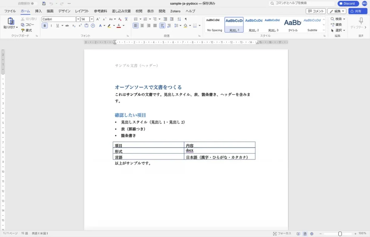This screenshot has width=370, height=237.
Task: Justify the paragraph text
Action: coord(155,26)
